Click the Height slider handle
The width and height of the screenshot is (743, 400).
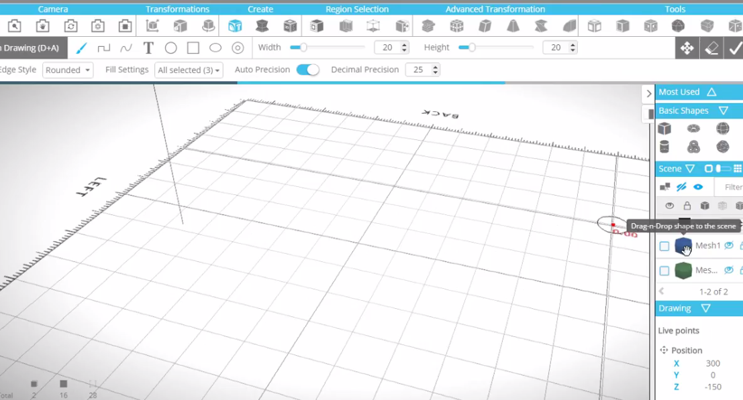click(x=471, y=48)
